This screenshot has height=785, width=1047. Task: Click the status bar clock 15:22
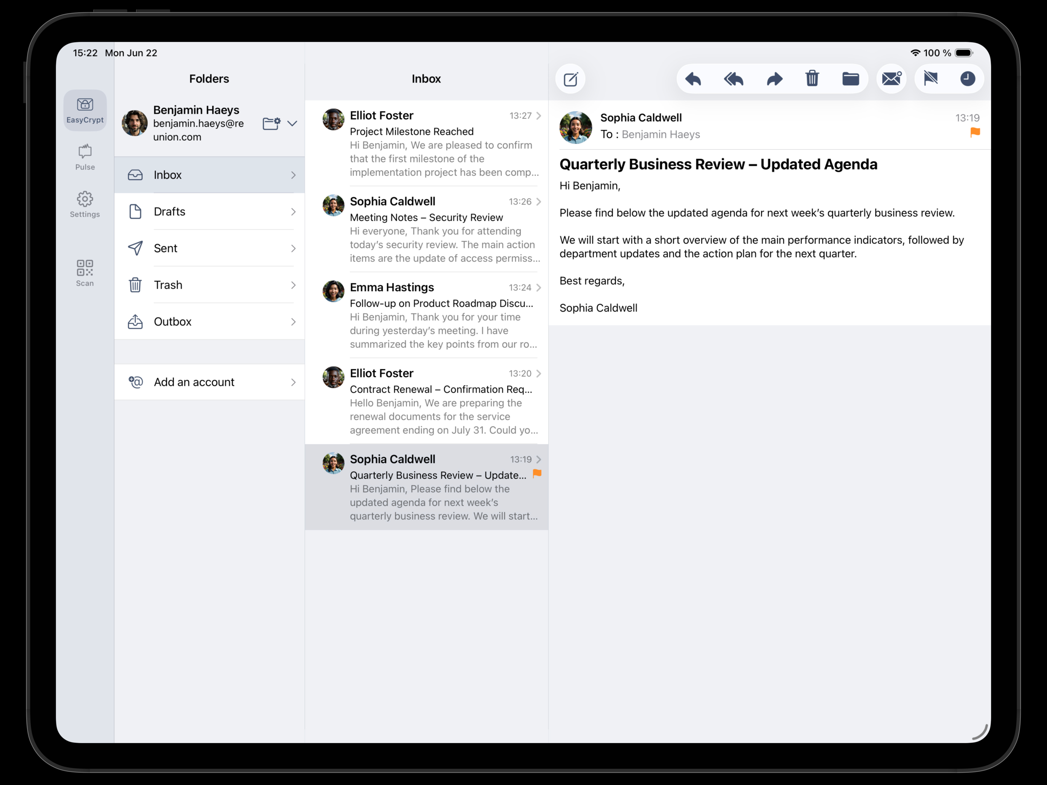click(x=85, y=53)
